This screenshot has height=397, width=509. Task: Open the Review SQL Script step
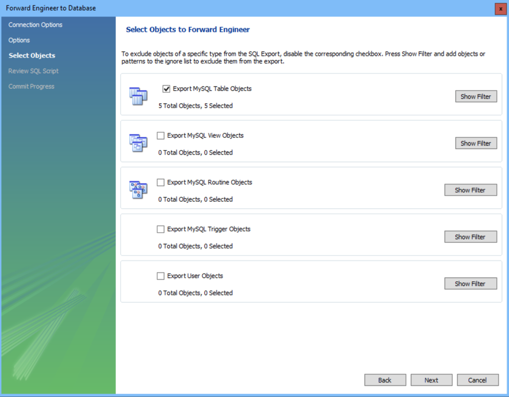(33, 71)
